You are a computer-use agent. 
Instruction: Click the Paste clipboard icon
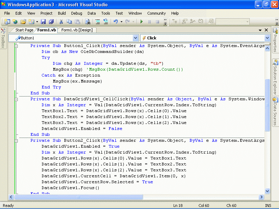pos(77,22)
